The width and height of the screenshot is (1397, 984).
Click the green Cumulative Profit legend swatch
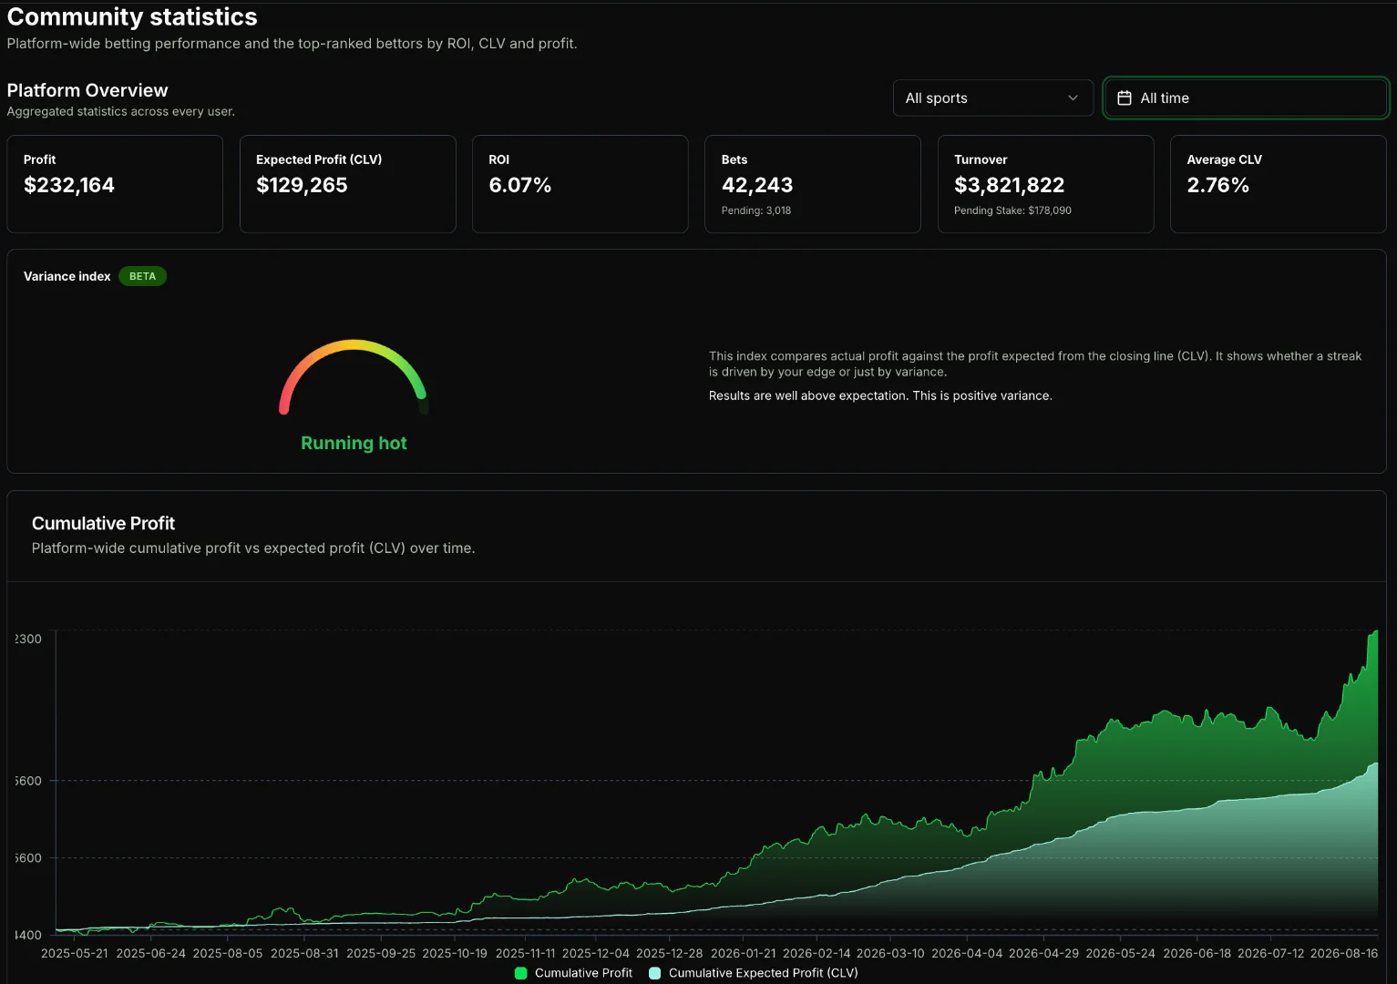pyautogui.click(x=521, y=973)
